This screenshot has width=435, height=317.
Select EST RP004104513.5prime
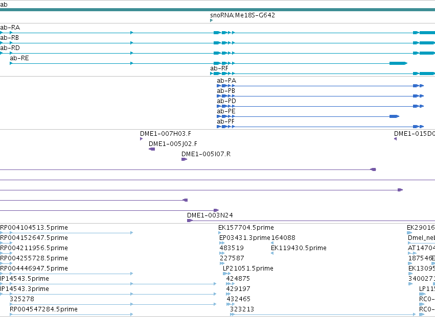[34, 228]
